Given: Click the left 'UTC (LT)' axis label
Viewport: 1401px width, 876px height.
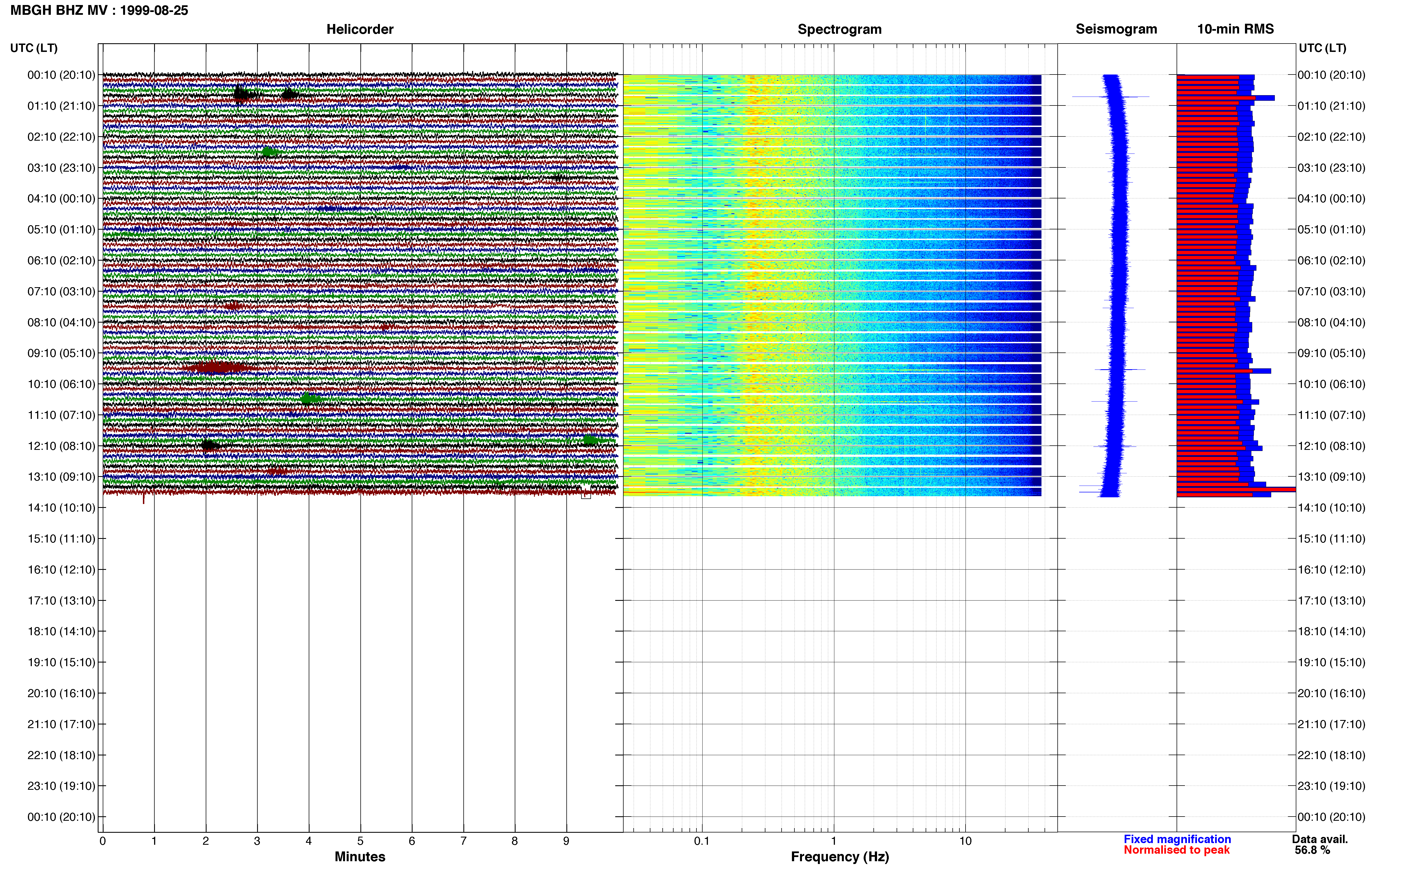Looking at the screenshot, I should [33, 48].
